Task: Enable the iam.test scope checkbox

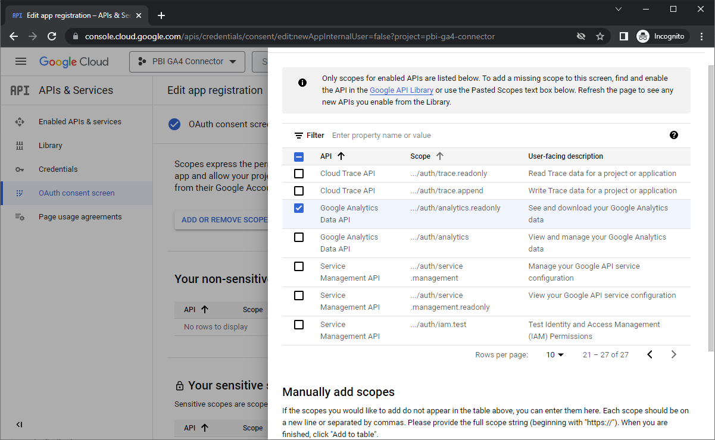Action: (299, 325)
